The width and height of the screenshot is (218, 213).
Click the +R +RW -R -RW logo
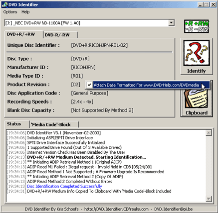click(x=197, y=26)
